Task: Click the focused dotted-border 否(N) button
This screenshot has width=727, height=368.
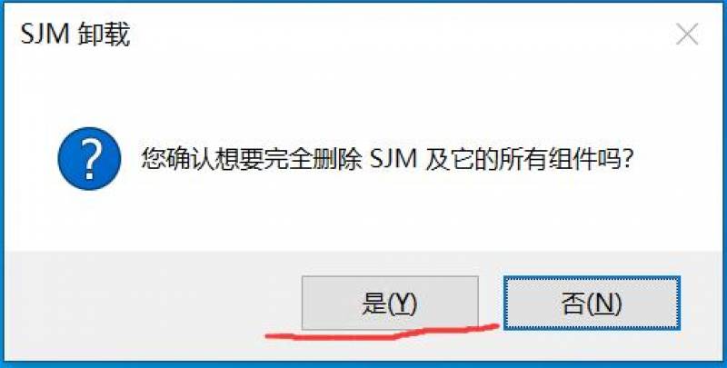Action: pos(592,303)
